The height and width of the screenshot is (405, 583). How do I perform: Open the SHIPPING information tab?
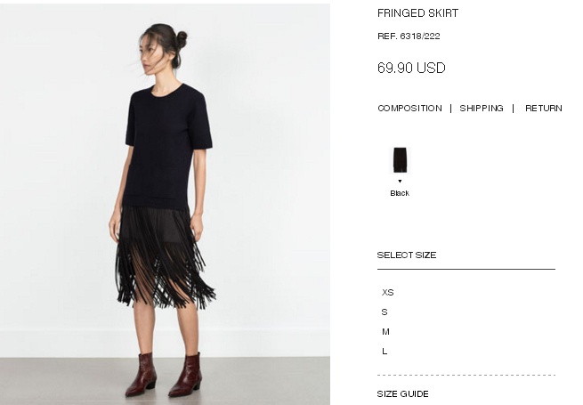(482, 109)
